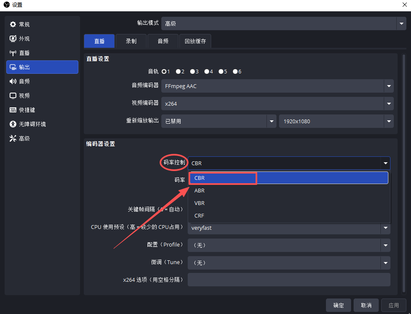
Task: Switch to the 回放缓存 tab
Action: point(195,41)
